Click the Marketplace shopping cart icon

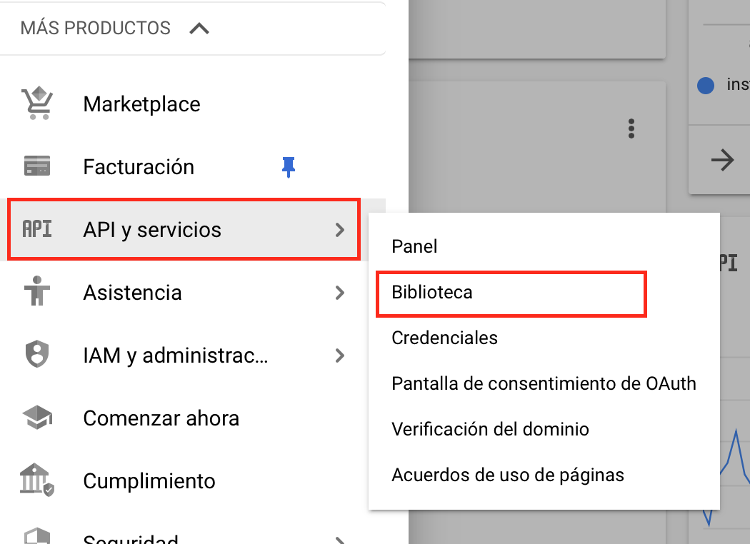click(37, 103)
